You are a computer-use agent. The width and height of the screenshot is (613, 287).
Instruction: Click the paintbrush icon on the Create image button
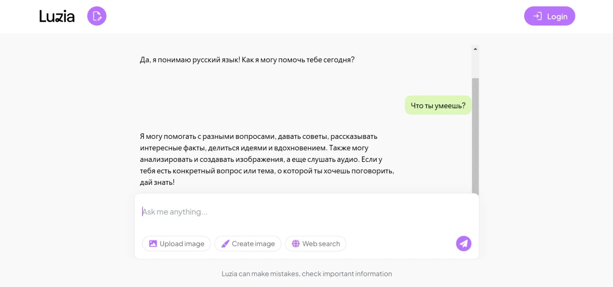(225, 243)
